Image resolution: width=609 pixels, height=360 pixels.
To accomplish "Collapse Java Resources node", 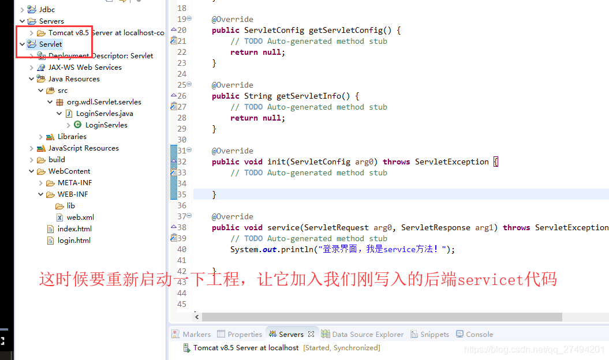I will click(31, 79).
